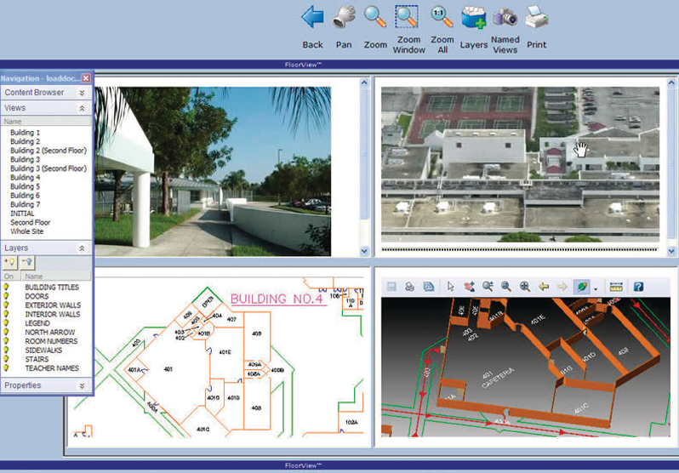679x473 pixels.
Task: Click the street-level building photo
Action: tap(213, 172)
